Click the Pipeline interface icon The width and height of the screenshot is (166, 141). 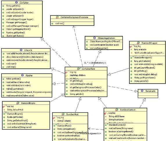click(x=22, y=75)
